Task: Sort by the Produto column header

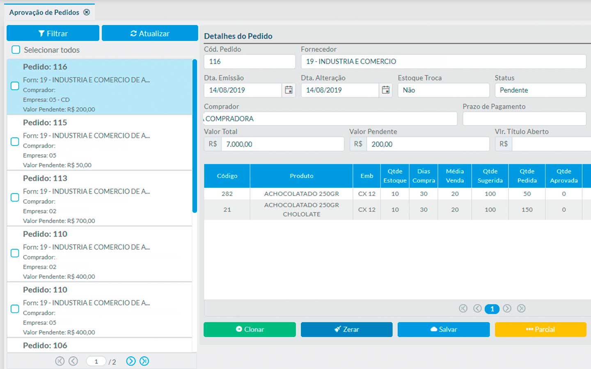Action: 301,176
